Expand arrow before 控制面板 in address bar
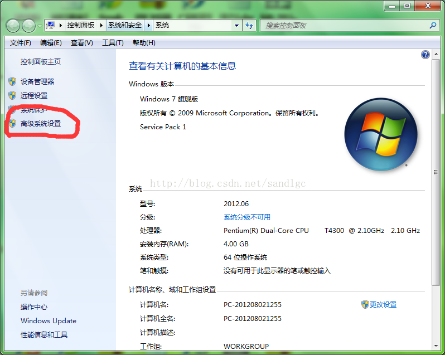This screenshot has height=355, width=445. click(x=60, y=25)
